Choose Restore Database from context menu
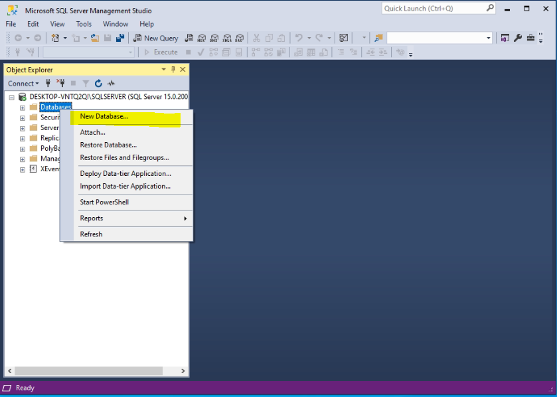Image resolution: width=557 pixels, height=397 pixels. click(x=126, y=145)
